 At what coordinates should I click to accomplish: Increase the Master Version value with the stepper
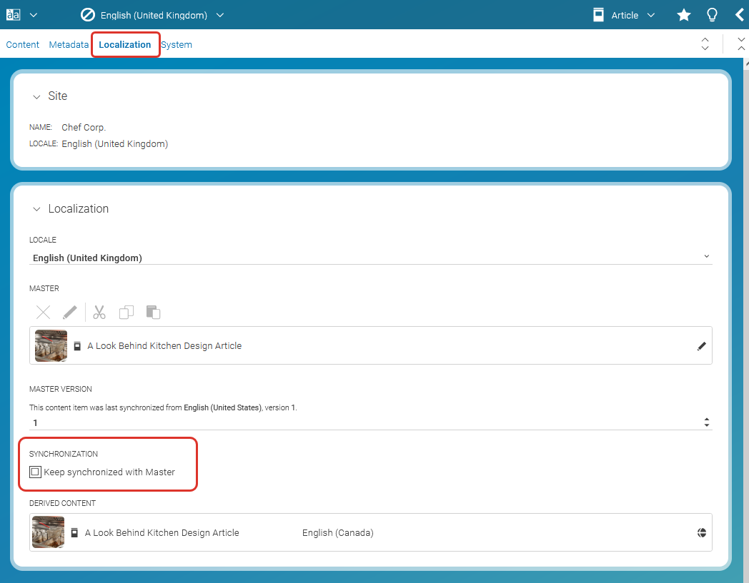[706, 420]
